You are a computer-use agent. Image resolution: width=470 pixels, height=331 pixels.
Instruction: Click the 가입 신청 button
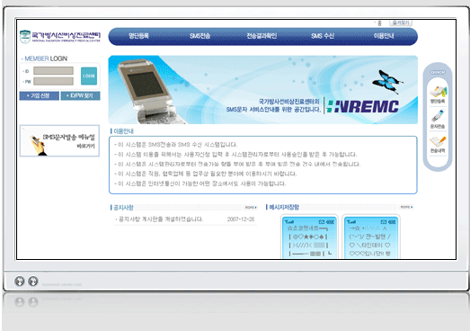pos(40,95)
